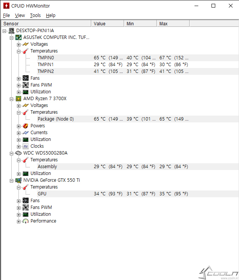Click the thermometer icon beside Ryzen Temperatures

[26, 112]
